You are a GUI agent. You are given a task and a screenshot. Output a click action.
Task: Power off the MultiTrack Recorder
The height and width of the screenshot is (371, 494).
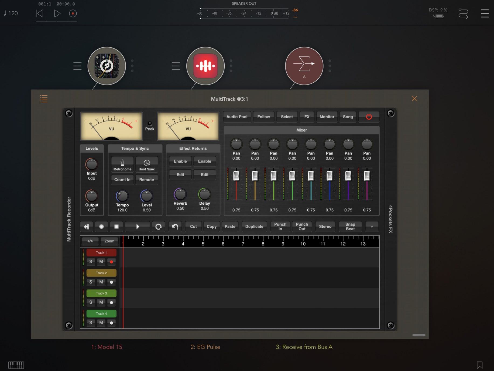click(369, 117)
